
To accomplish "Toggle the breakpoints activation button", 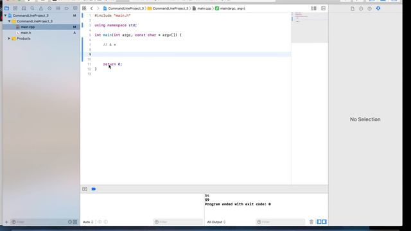I will click(94, 189).
